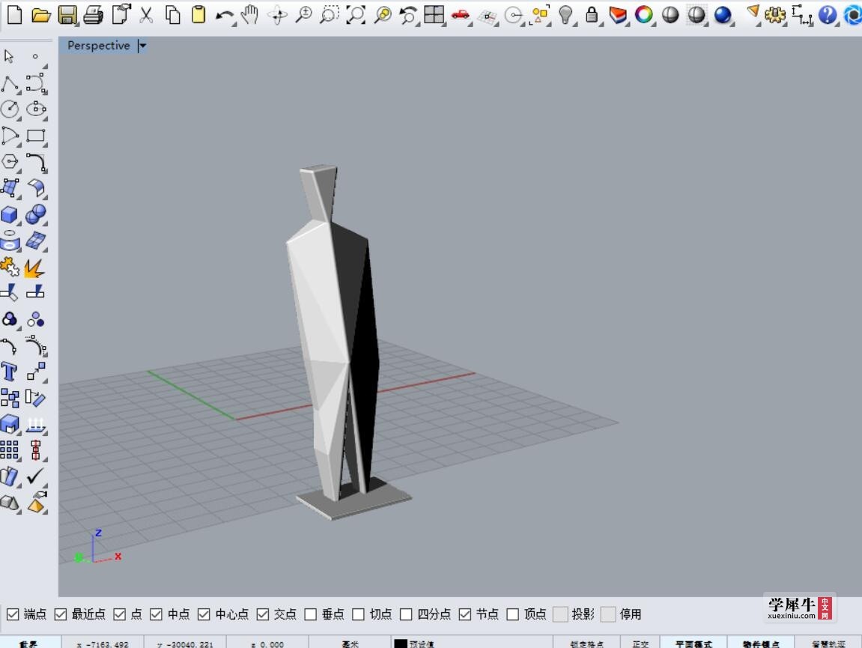
Task: Click the Zoom Dynamic magnifier icon
Action: (x=303, y=14)
